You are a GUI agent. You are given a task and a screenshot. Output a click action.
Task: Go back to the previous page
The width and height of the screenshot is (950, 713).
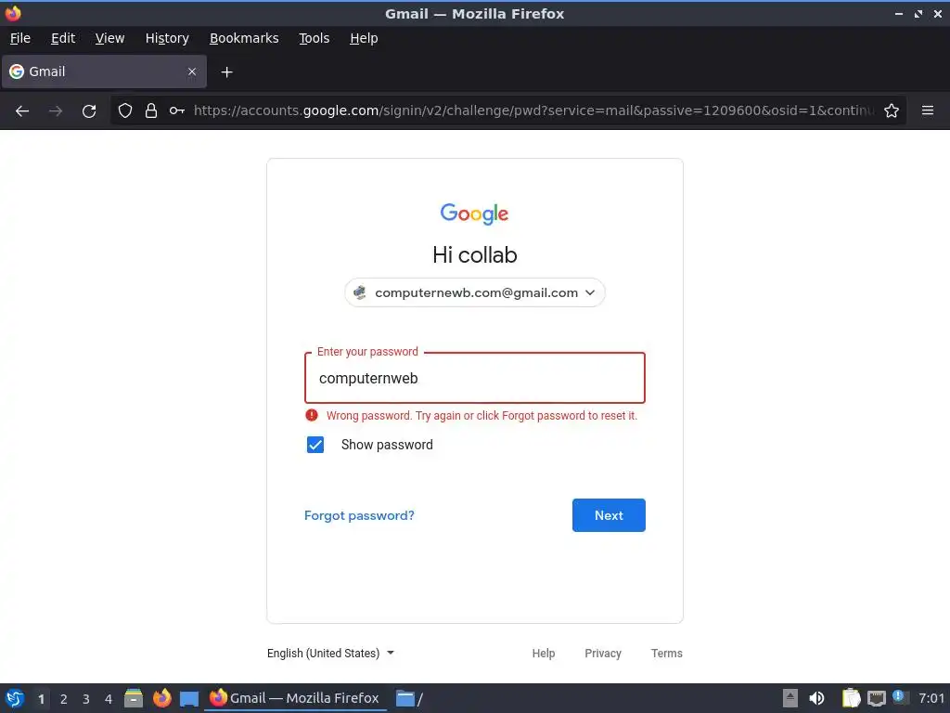click(x=22, y=111)
